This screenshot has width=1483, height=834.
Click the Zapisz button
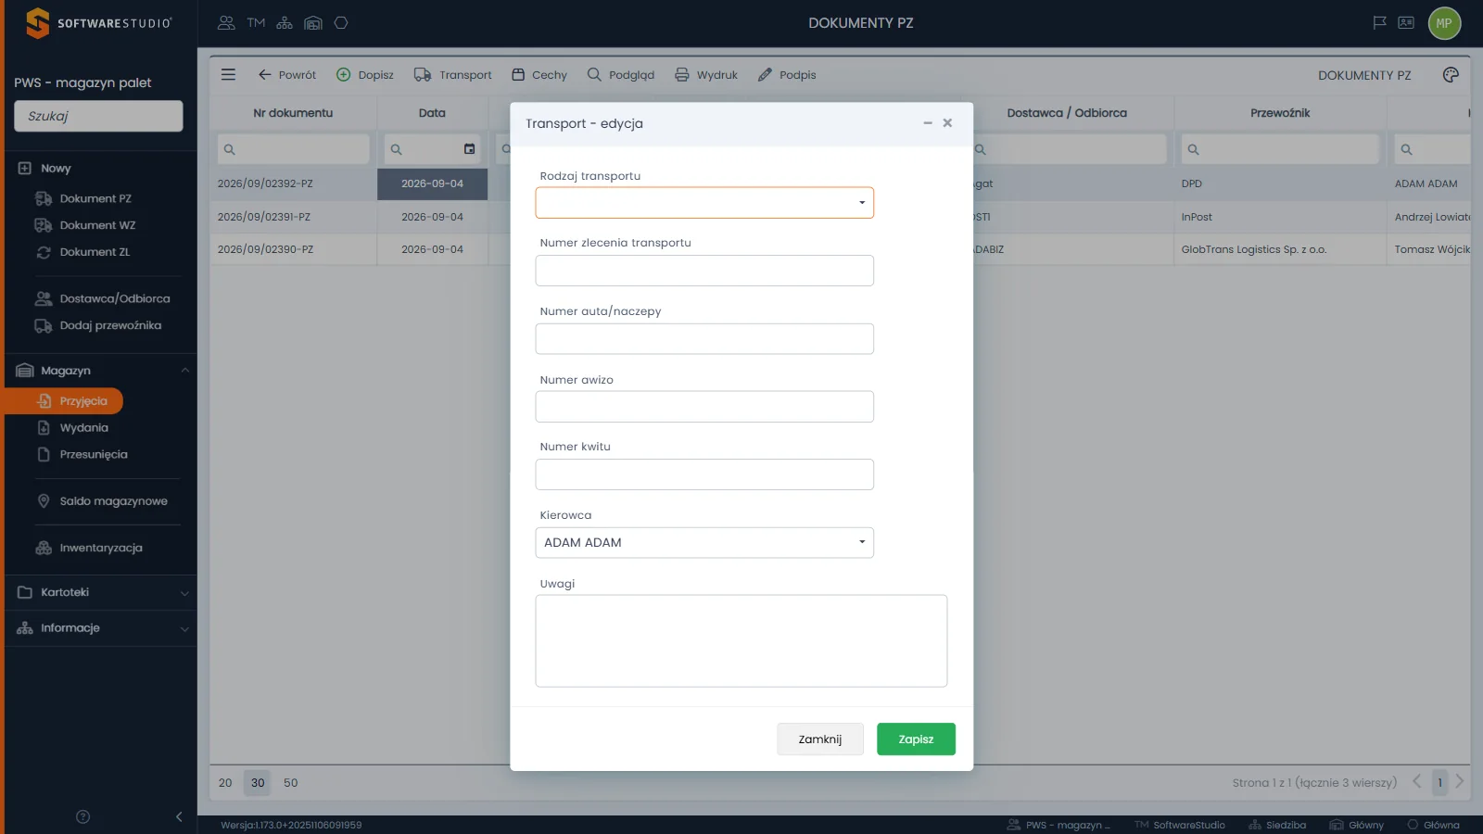click(916, 739)
